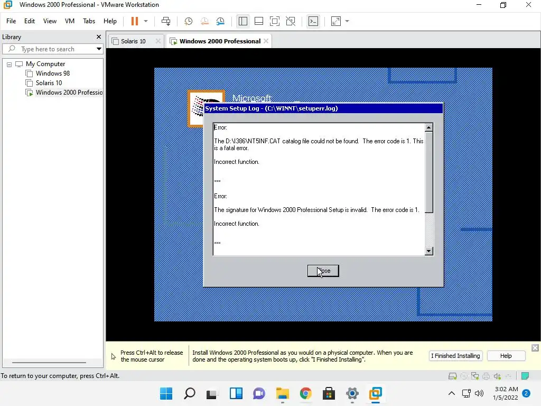Click the message log status icon
The width and height of the screenshot is (541, 406).
[525, 376]
